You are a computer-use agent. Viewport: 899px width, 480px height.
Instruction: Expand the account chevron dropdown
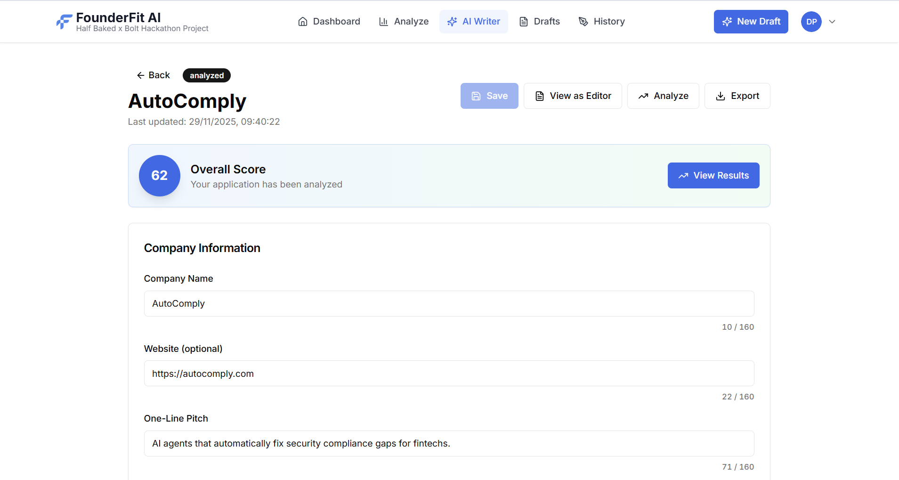pos(832,22)
